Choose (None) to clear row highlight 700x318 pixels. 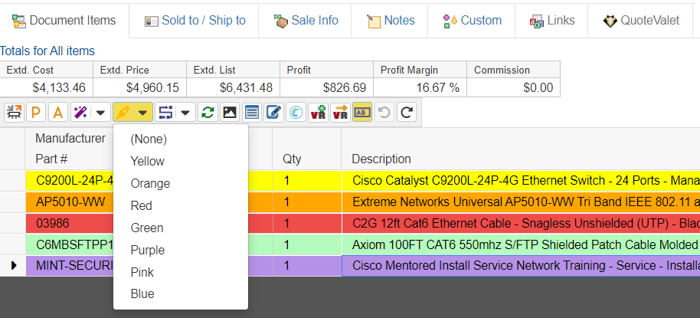tap(149, 139)
